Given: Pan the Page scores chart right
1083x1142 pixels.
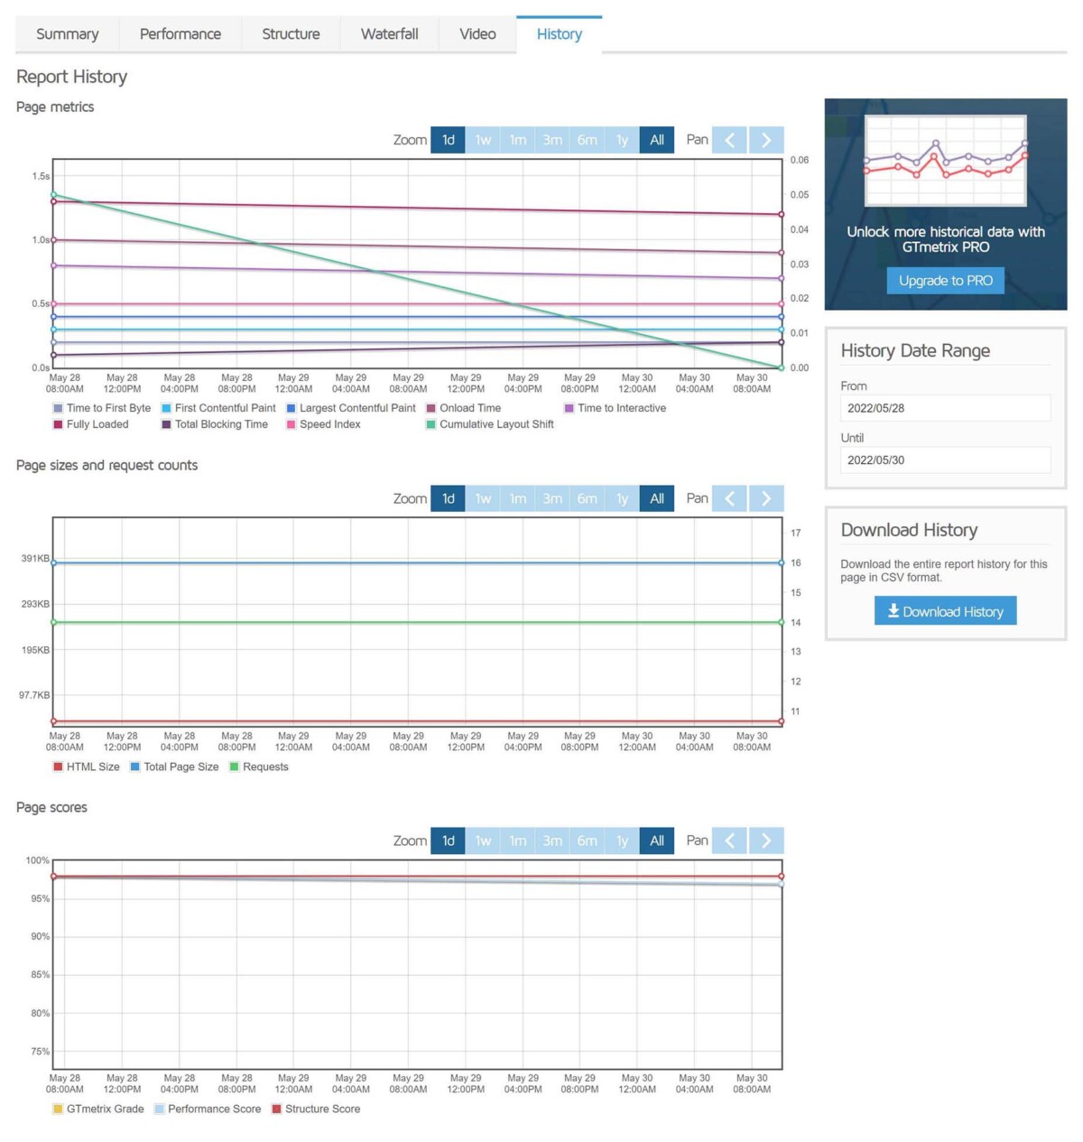Looking at the screenshot, I should point(764,840).
